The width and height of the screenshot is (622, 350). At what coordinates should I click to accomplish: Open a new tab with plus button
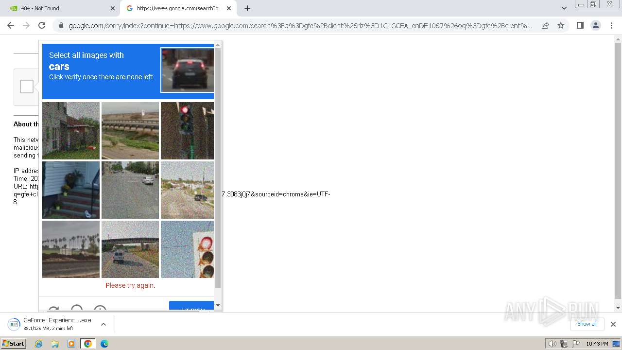click(x=247, y=8)
